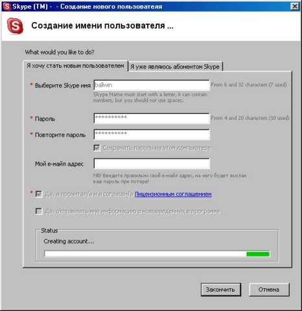Viewport: 302px width, 311px height.
Task: Click the 'From 6 and 32 characters' hint
Action: (249, 85)
